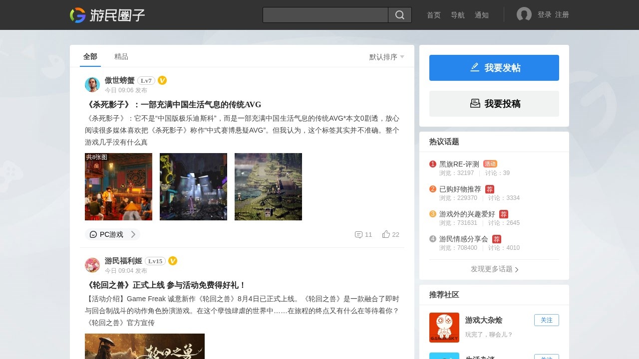Open the 《杀死影子》 post excerpt text

(x=242, y=130)
